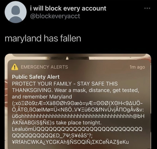Click the line ending with 'S¥éåS'?;'
The height and width of the screenshot is (149, 157).
click(x=52, y=136)
